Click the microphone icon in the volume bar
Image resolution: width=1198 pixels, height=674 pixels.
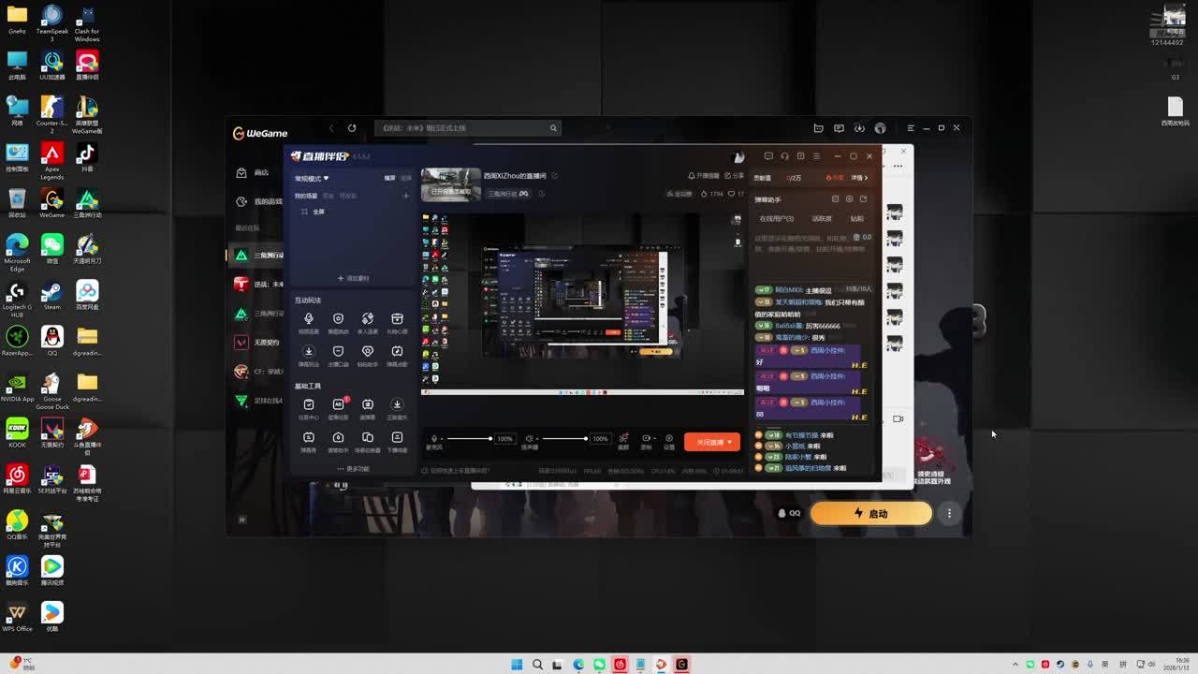pos(433,438)
